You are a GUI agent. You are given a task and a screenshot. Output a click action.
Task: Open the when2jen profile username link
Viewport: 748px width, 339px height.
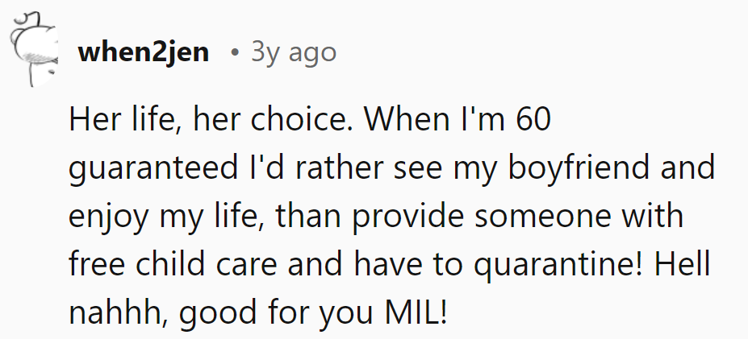[144, 53]
